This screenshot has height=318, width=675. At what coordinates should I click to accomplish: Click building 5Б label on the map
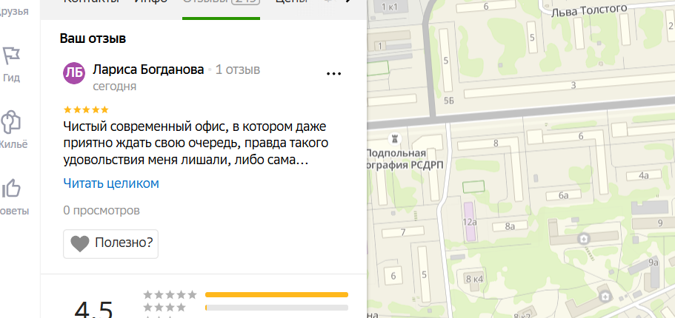[448, 101]
